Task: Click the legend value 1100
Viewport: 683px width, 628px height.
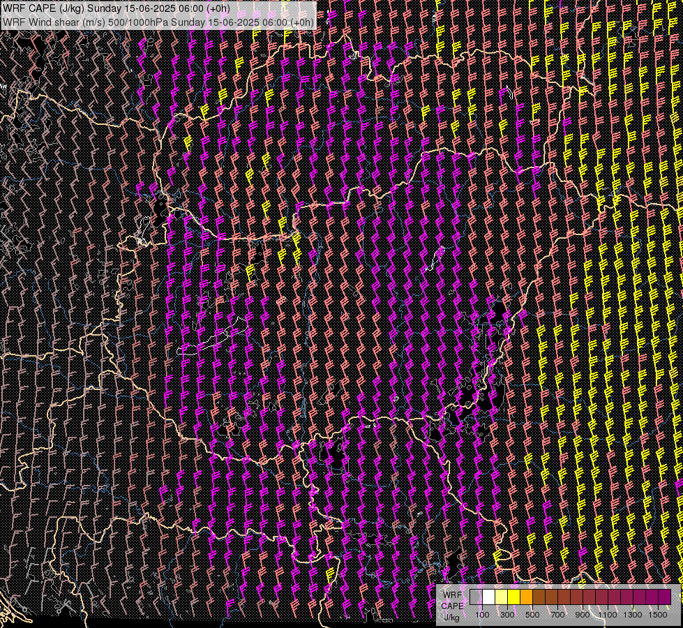Action: point(608,615)
